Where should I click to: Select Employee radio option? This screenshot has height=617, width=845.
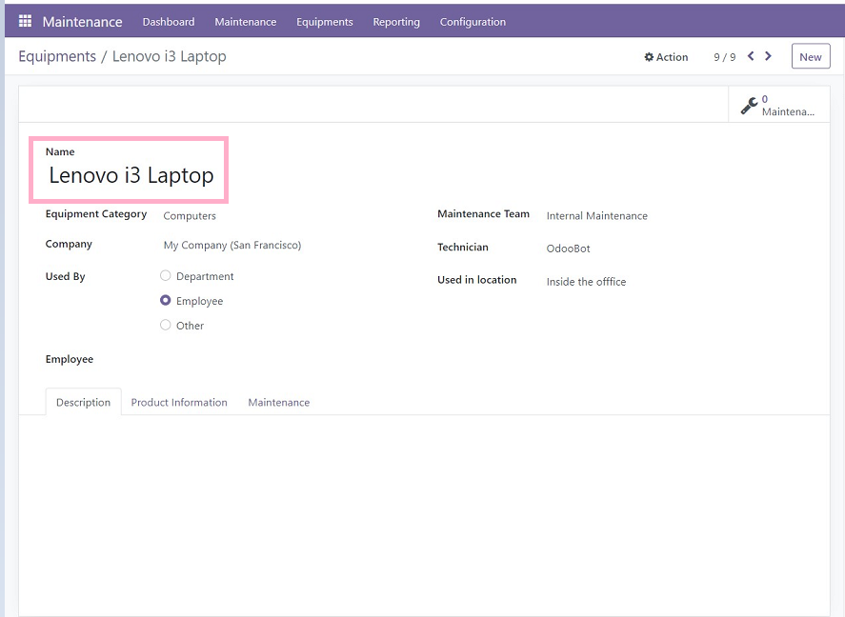point(166,301)
